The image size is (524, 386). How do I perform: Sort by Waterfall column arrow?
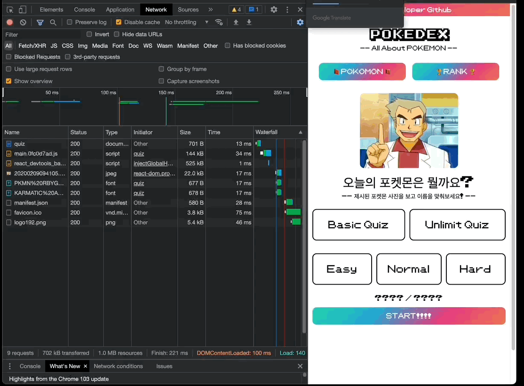tap(300, 133)
